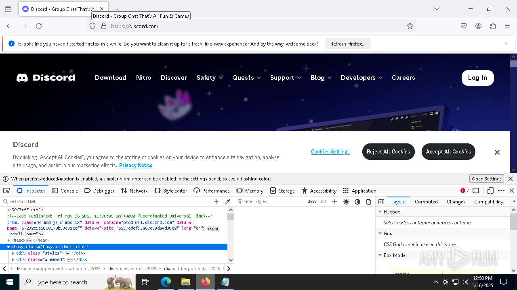Select the Inspector panel tab
The image size is (517, 290).
coord(31,191)
